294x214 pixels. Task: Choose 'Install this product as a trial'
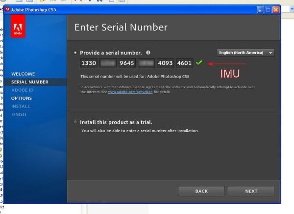pos(75,122)
